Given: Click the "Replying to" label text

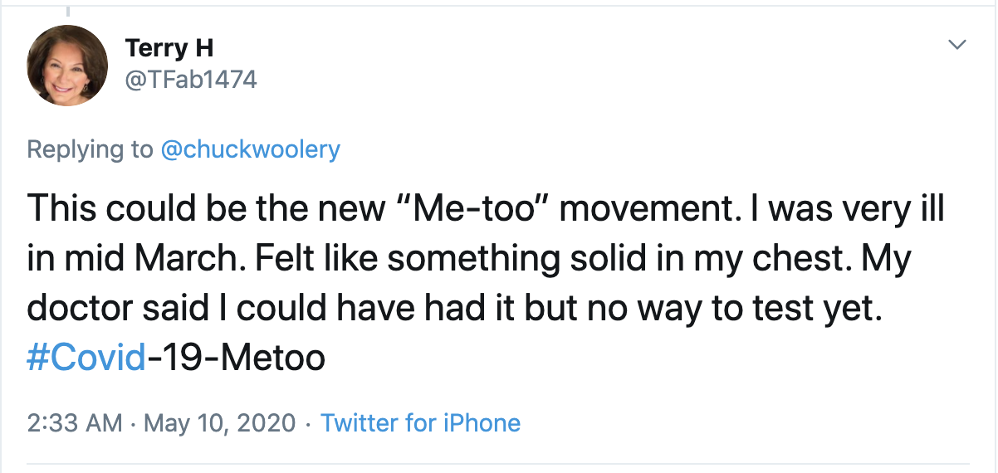Looking at the screenshot, I should coord(90,149).
